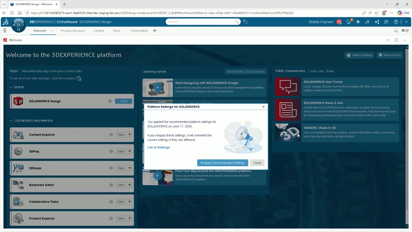412x232 pixels.
Task: Switch to the Product Structure tab
Action: pyautogui.click(x=73, y=31)
